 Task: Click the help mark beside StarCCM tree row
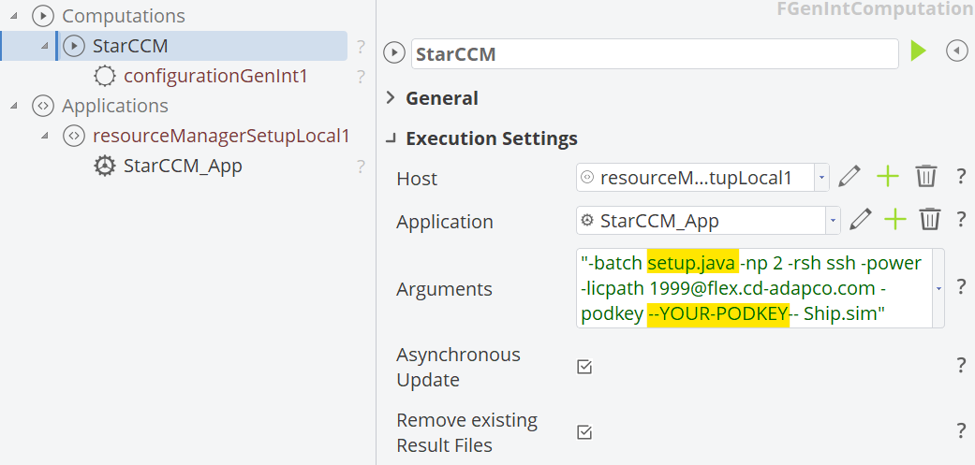coord(360,47)
